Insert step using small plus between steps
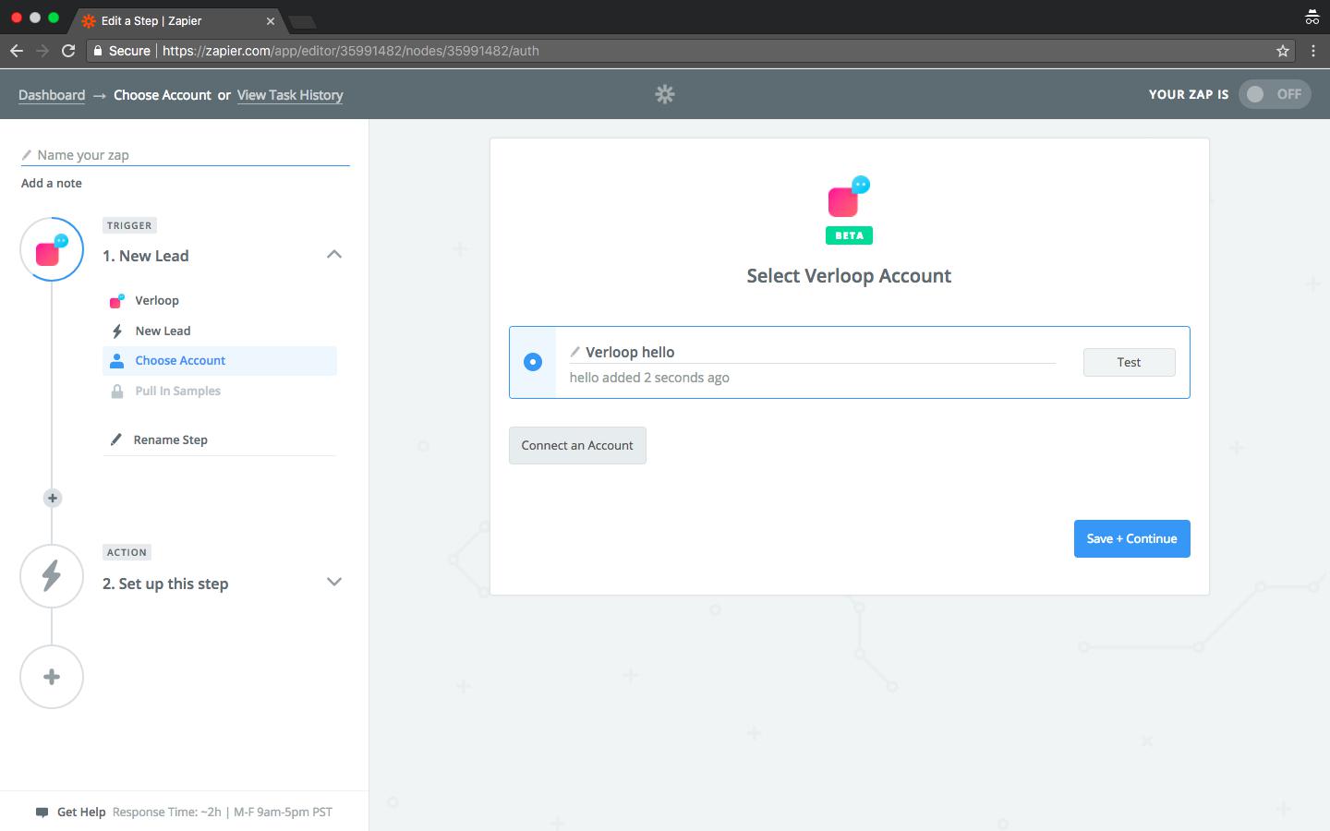1330x831 pixels. point(53,499)
